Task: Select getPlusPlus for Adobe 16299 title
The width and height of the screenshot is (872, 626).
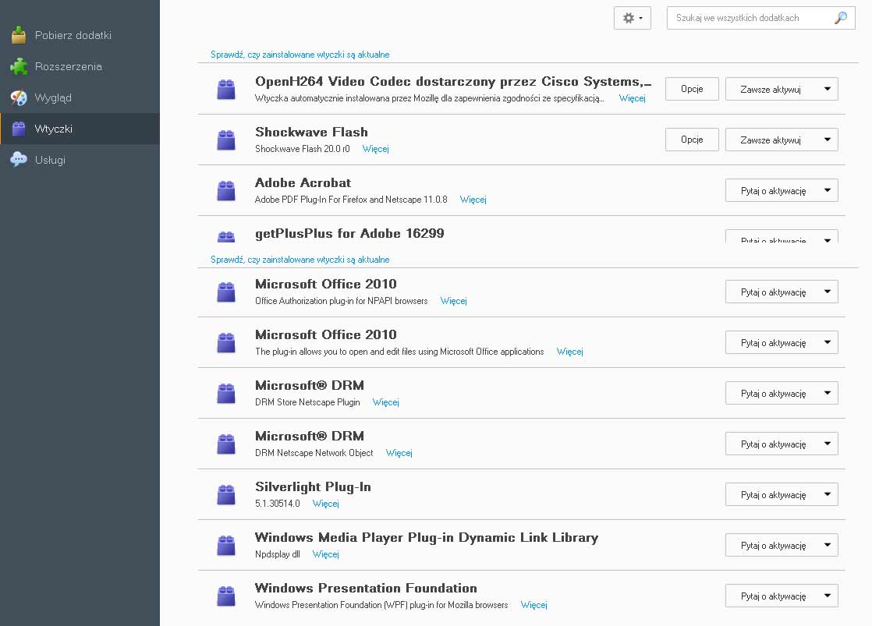Action: point(349,233)
